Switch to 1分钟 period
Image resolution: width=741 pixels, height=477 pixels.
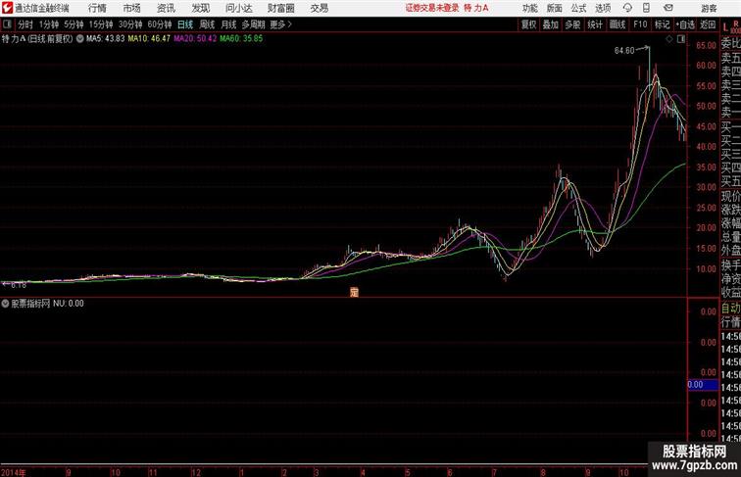pyautogui.click(x=49, y=24)
